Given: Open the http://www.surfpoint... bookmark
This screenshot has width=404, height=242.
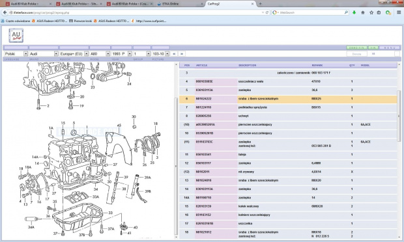Looking at the screenshot, I should point(149,21).
